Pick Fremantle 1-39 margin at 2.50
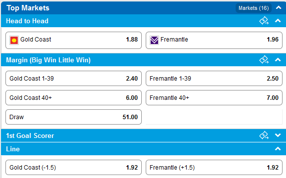The image size is (286, 178). tap(214, 78)
